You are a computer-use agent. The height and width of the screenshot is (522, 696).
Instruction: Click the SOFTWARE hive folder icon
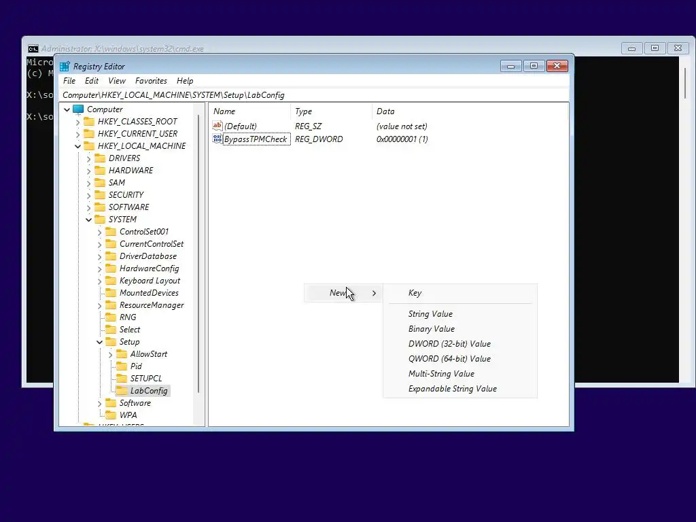tap(101, 207)
